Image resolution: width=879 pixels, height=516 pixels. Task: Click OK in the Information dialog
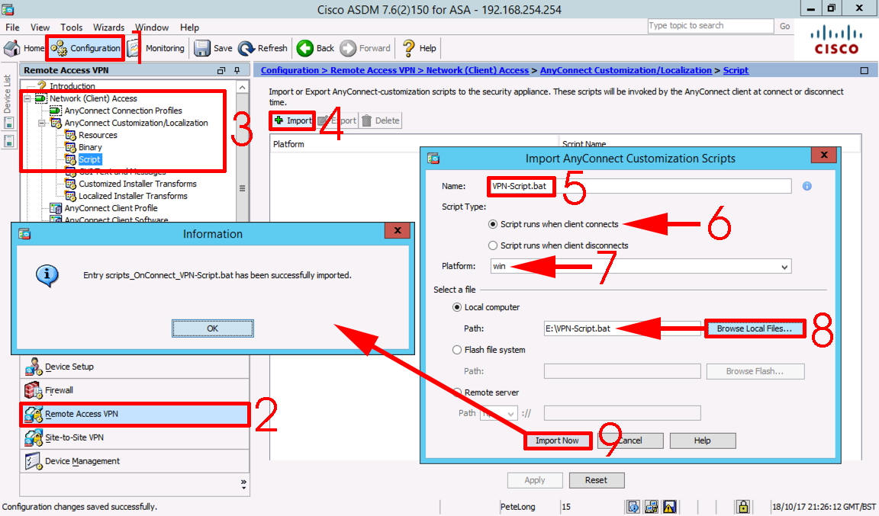click(212, 329)
